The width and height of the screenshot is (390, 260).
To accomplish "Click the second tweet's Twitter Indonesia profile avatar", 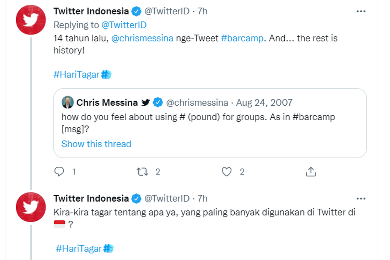I will pyautogui.click(x=31, y=207).
